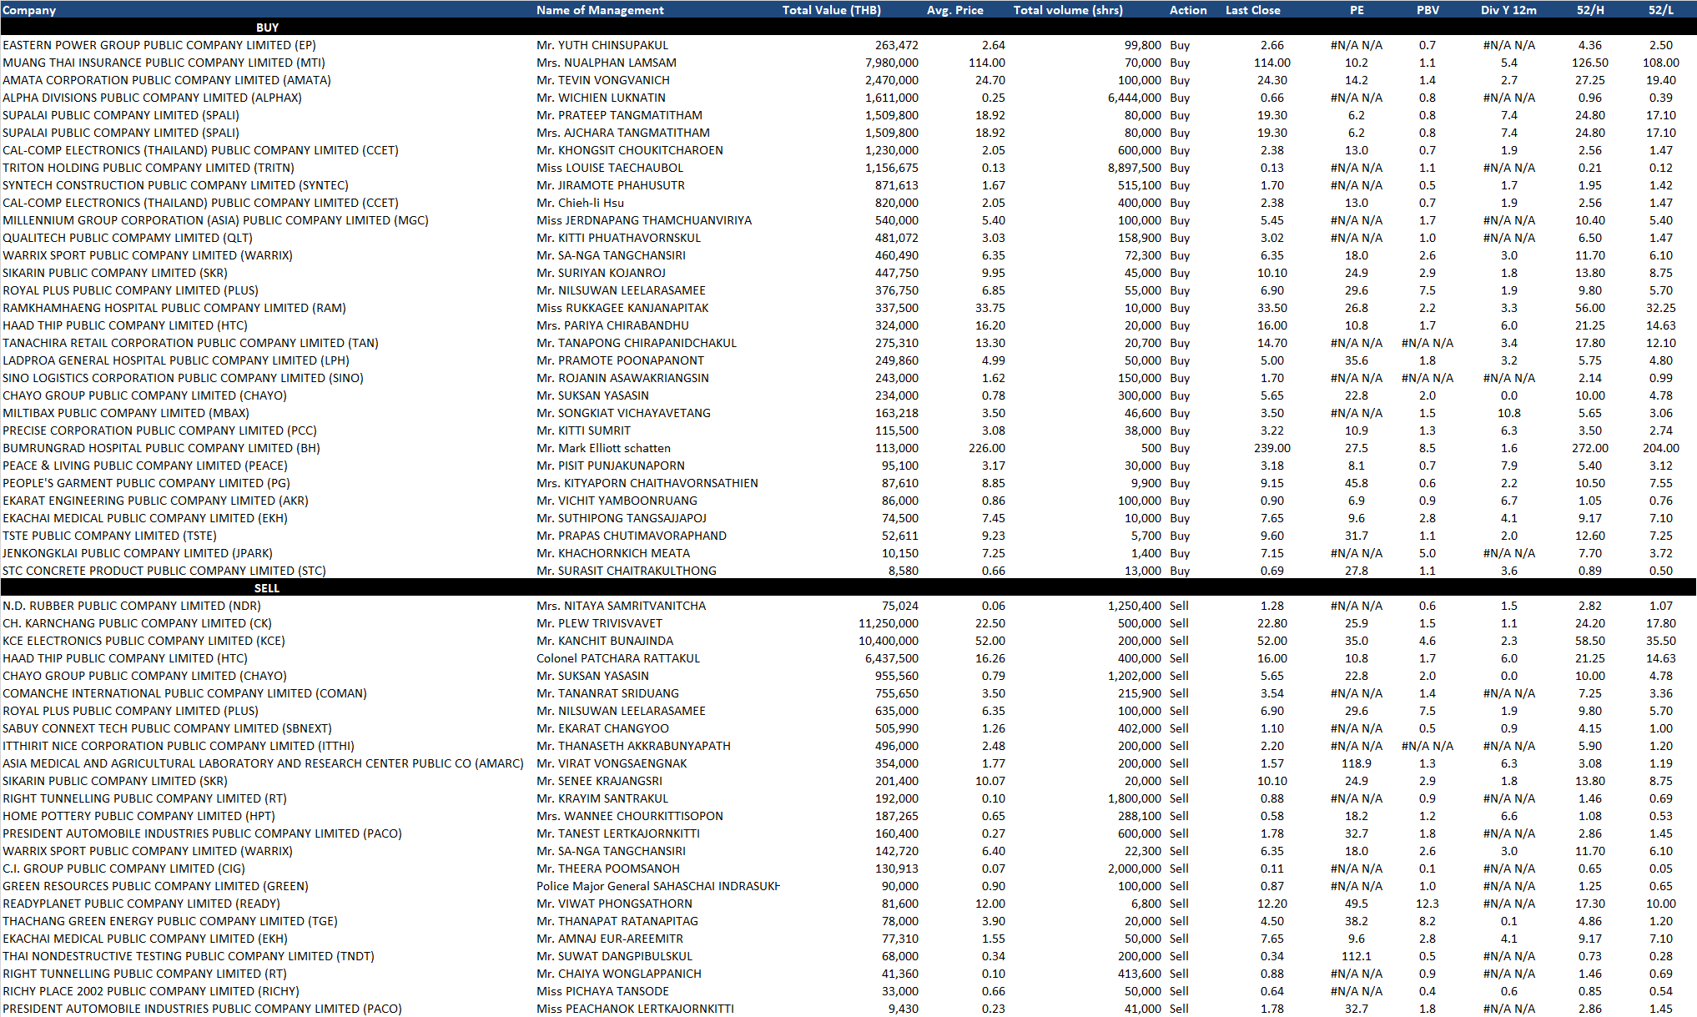Click Mr. KRAYIM SANTRAKUL name cell

point(602,798)
